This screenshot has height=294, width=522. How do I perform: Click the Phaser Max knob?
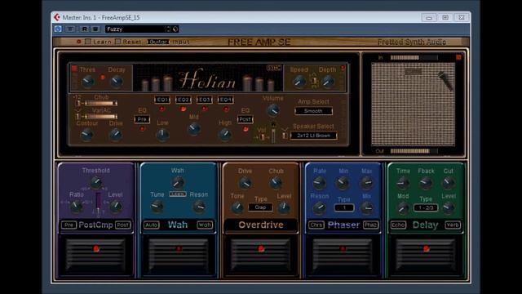click(366, 183)
